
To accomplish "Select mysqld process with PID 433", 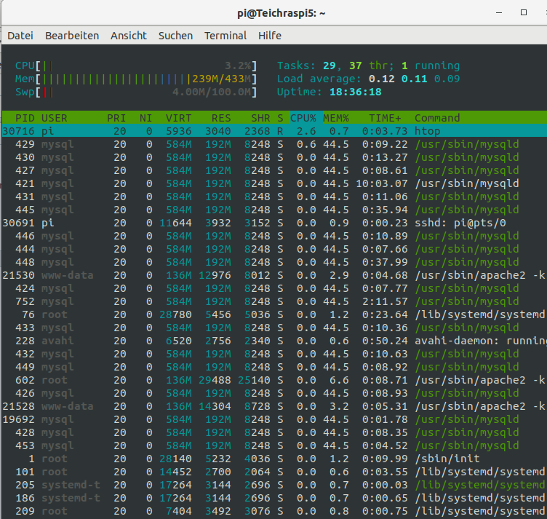I will 274,328.
